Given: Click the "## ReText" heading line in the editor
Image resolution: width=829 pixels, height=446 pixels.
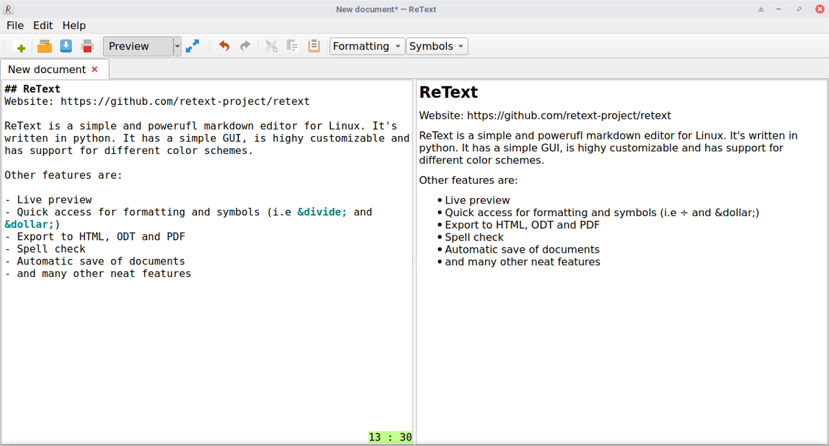Looking at the screenshot, I should [32, 89].
